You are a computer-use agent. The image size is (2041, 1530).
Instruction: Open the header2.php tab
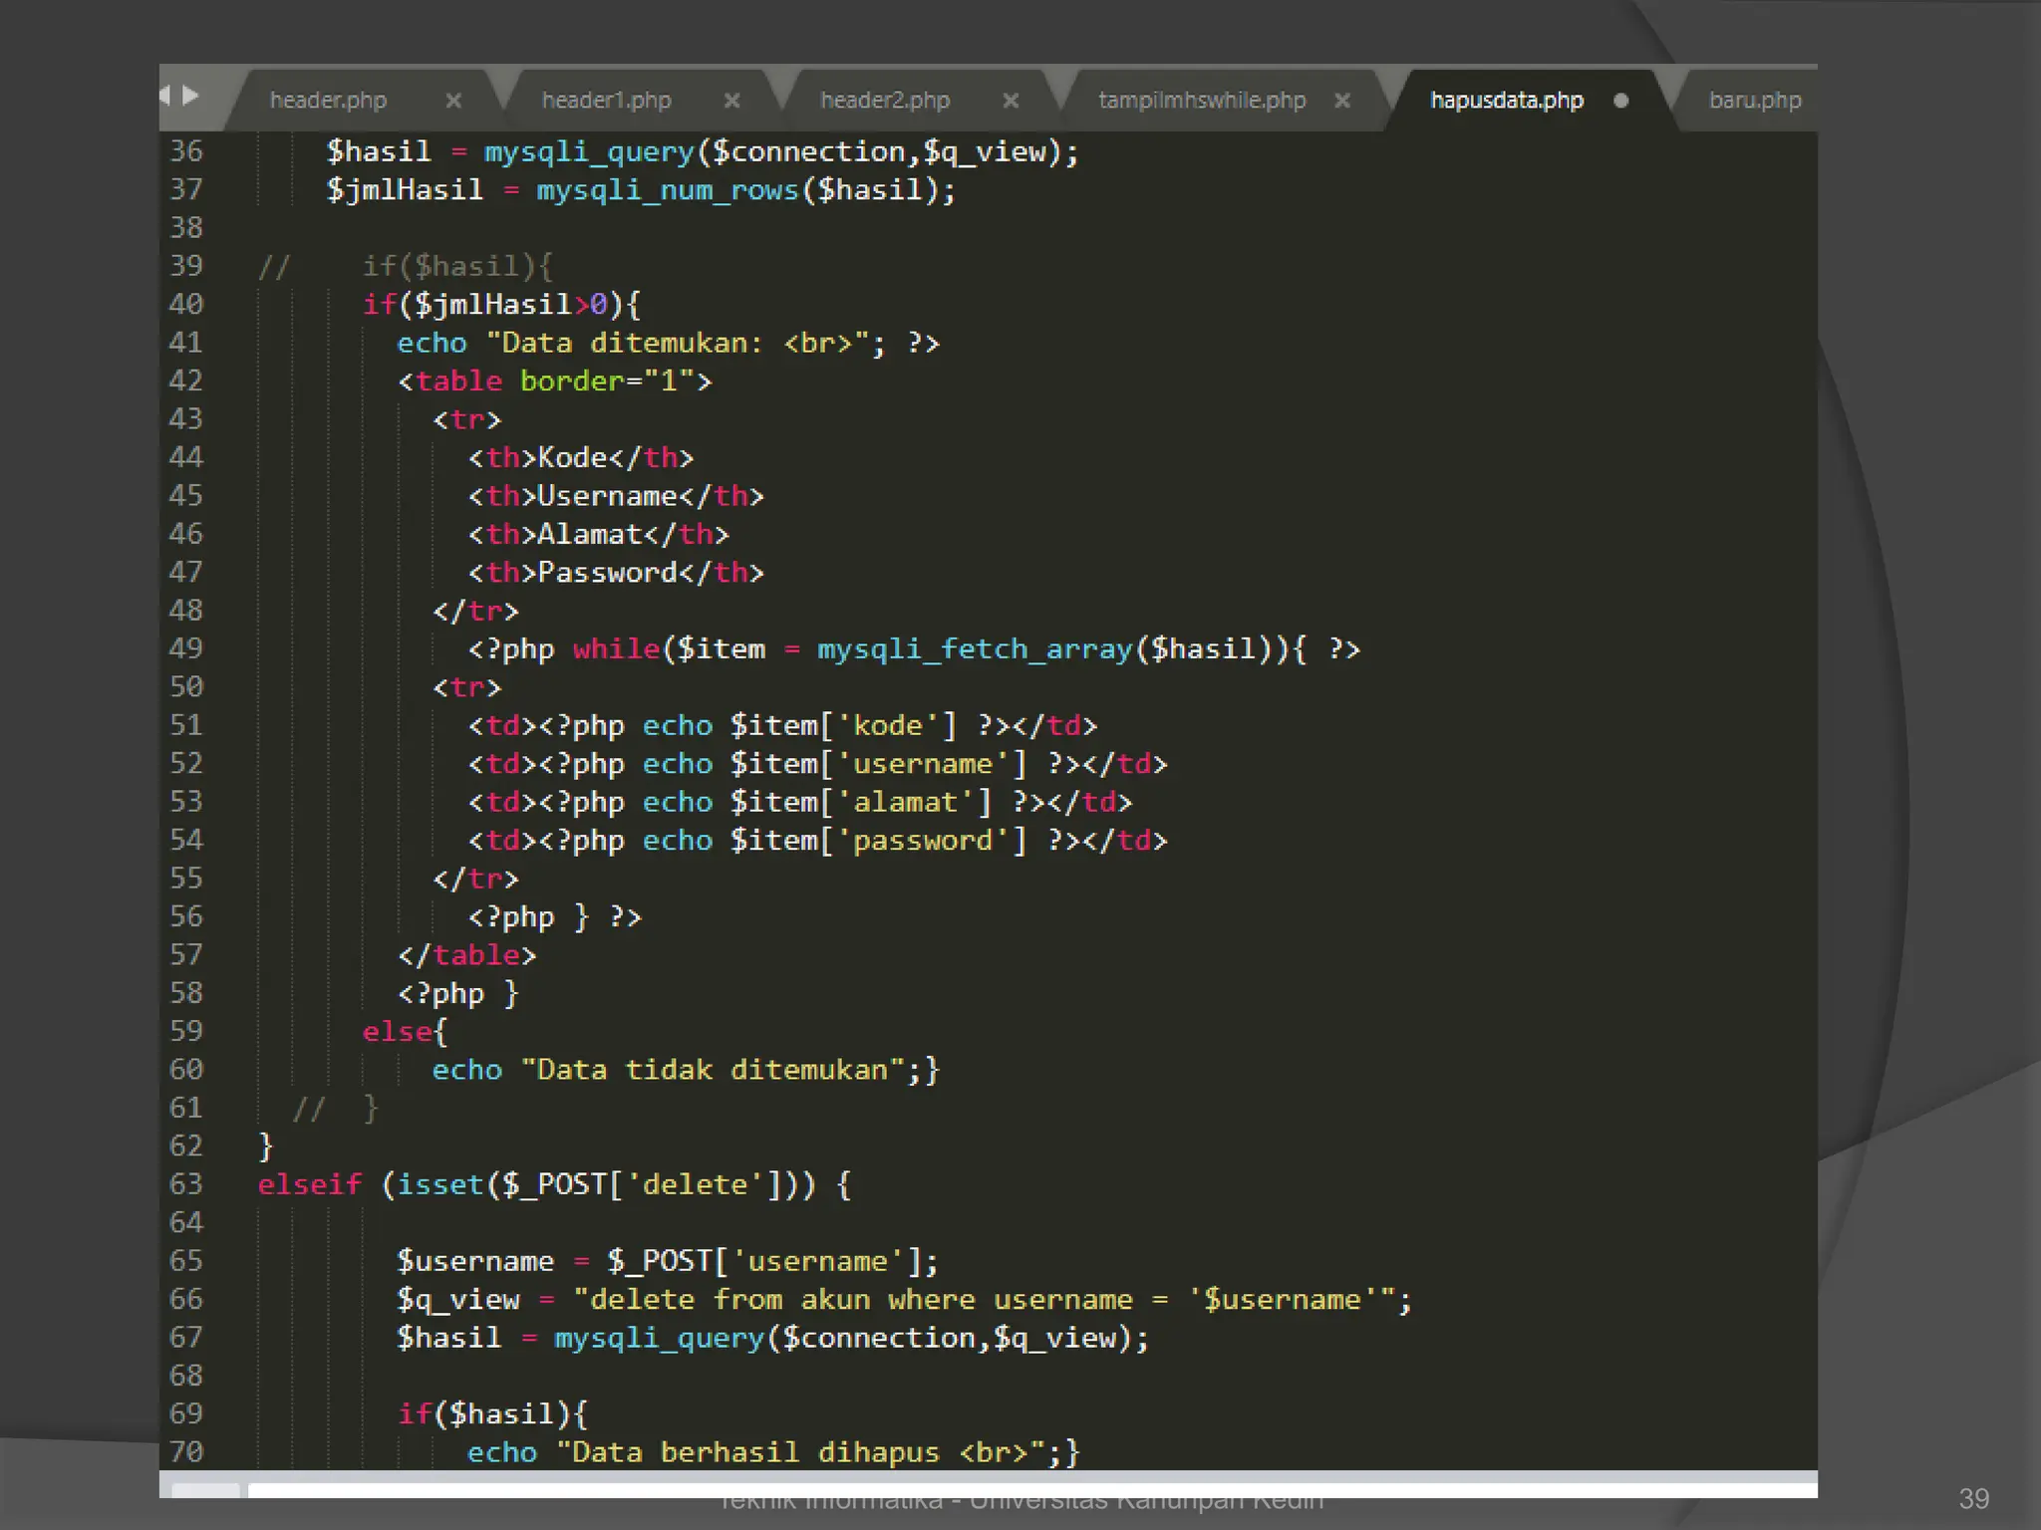pos(884,101)
